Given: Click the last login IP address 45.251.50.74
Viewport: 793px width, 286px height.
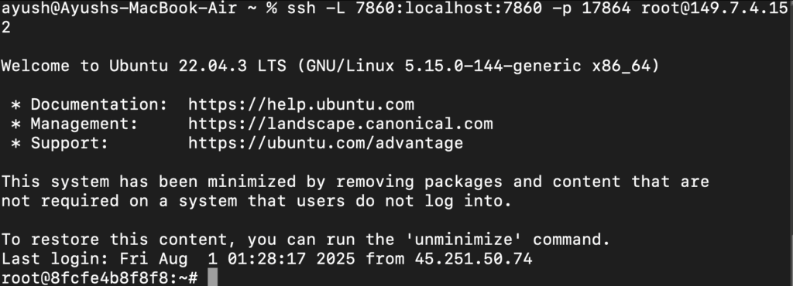Looking at the screenshot, I should tap(473, 259).
